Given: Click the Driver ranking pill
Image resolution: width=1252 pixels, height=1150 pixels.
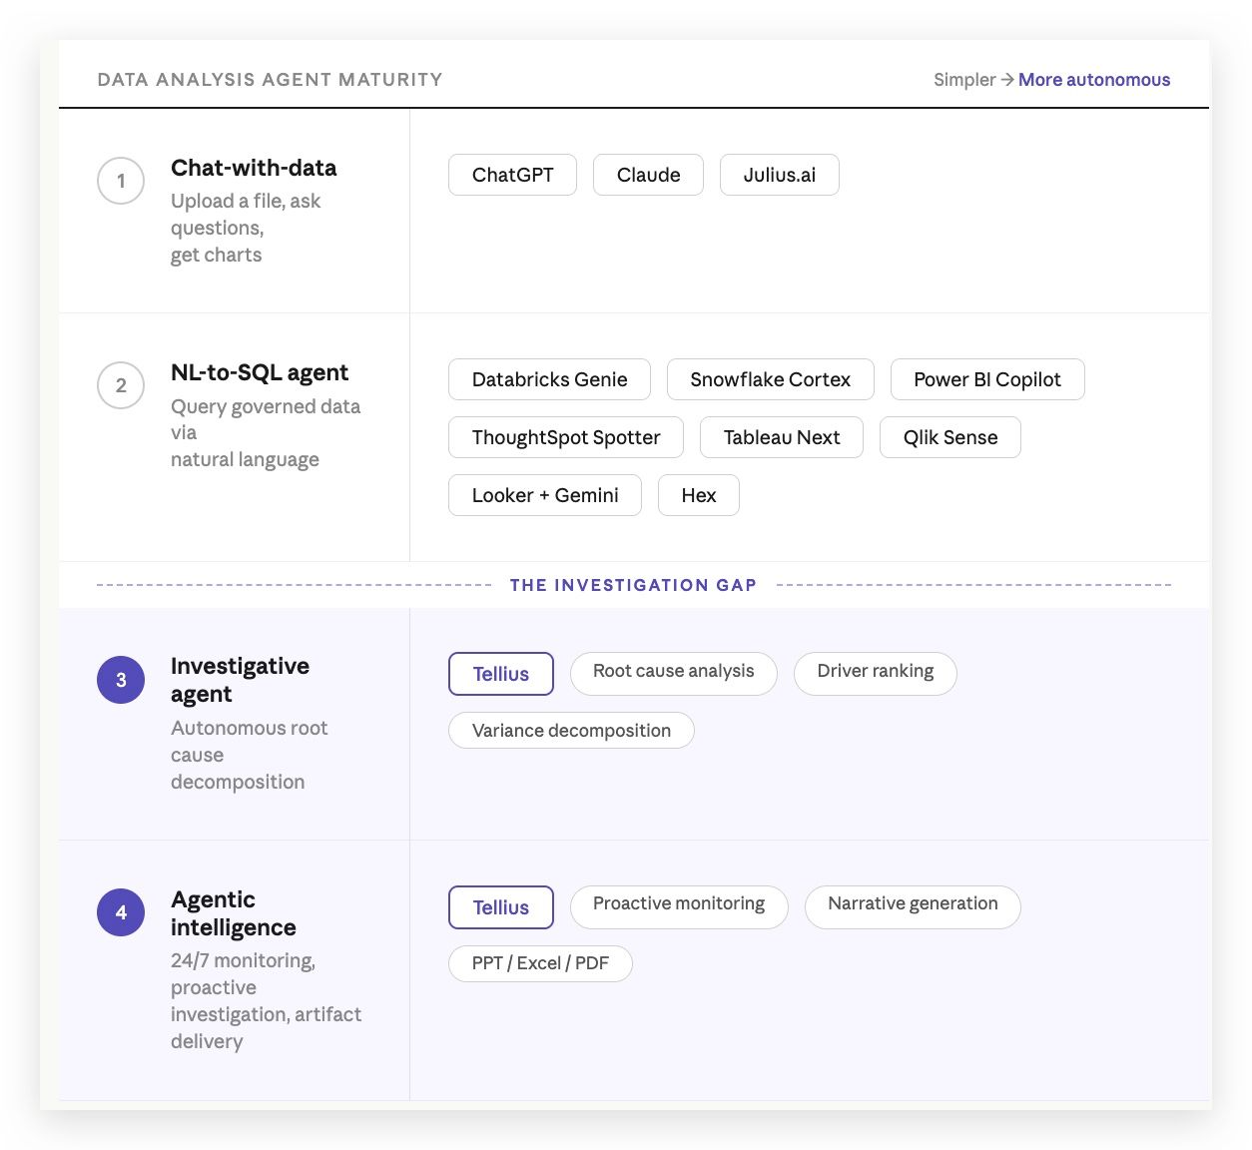Looking at the screenshot, I should pos(876,672).
